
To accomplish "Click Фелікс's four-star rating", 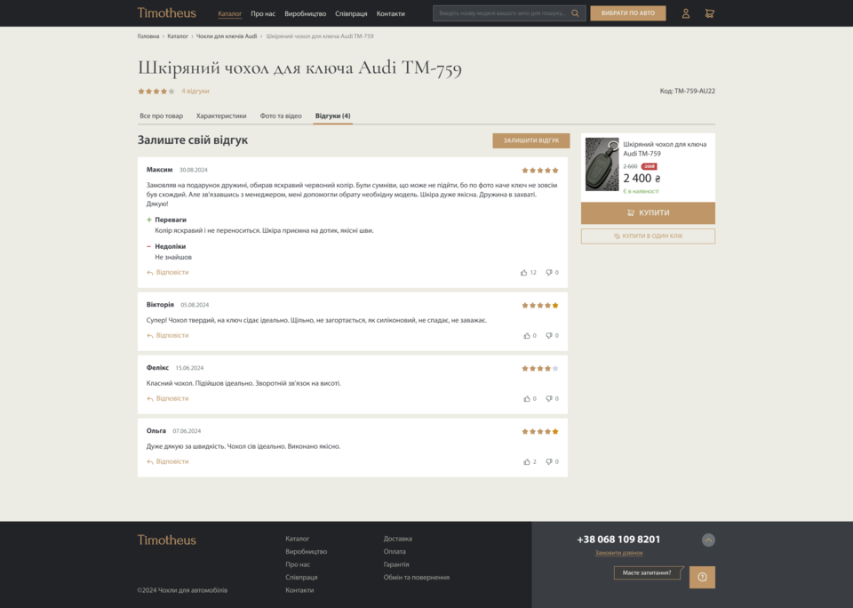I will coord(540,369).
